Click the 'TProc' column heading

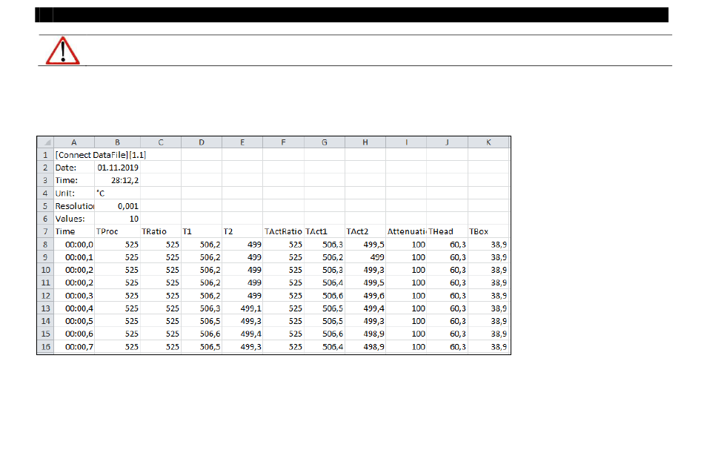coord(118,232)
